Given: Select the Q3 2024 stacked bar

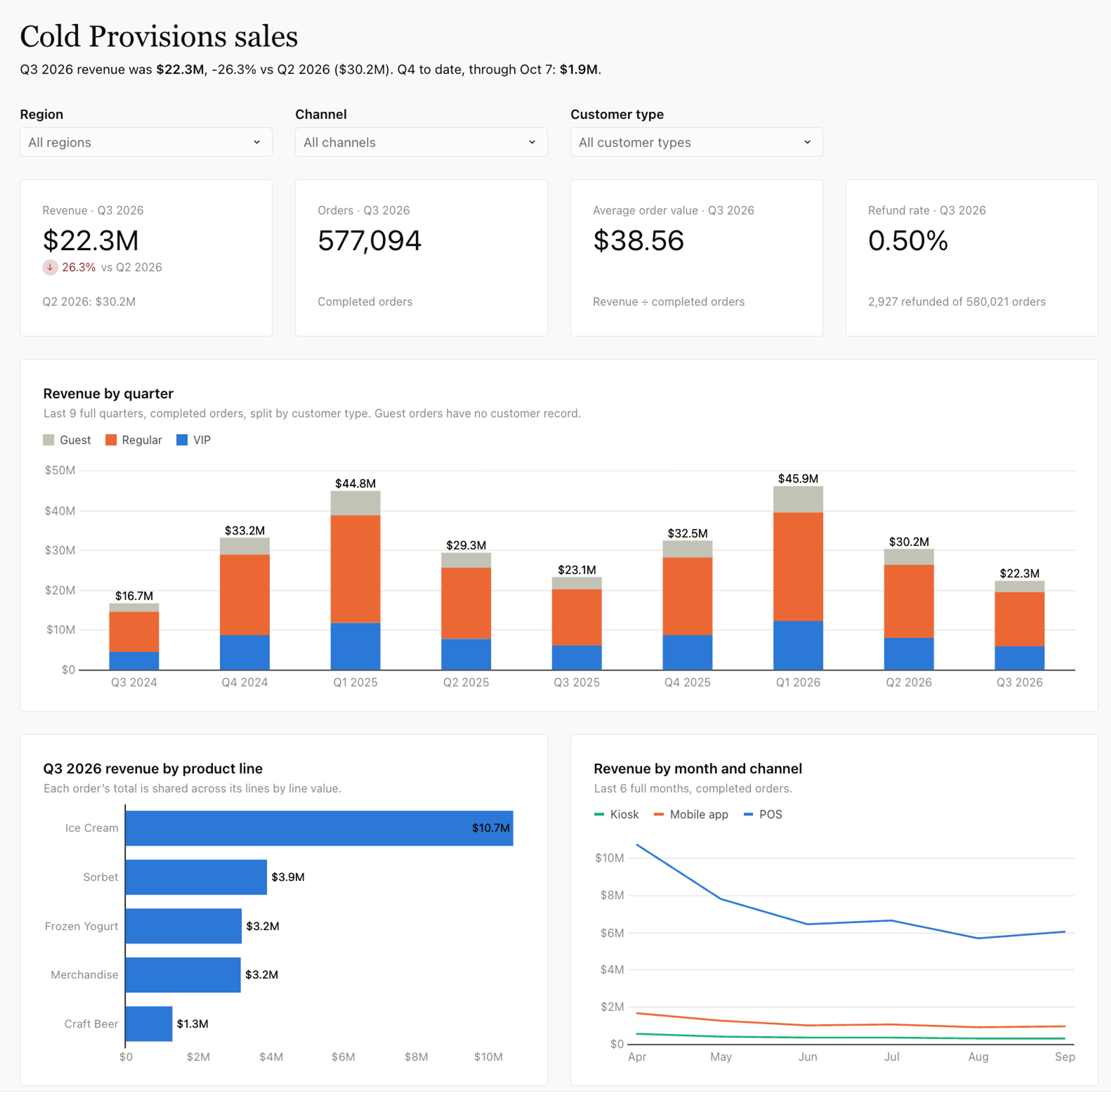Looking at the screenshot, I should click(x=134, y=637).
